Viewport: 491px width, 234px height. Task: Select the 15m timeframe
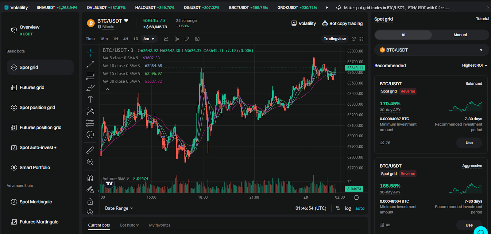(104, 39)
